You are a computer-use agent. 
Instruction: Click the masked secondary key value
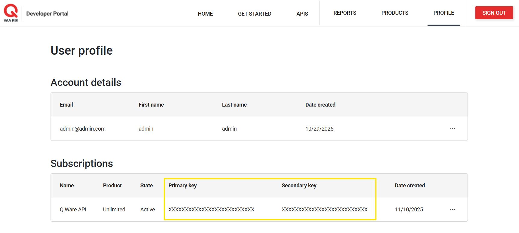point(324,209)
